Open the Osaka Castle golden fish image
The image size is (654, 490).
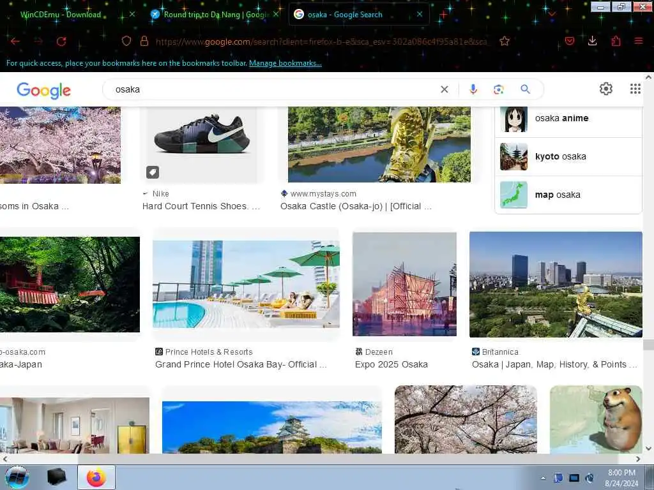point(379,144)
